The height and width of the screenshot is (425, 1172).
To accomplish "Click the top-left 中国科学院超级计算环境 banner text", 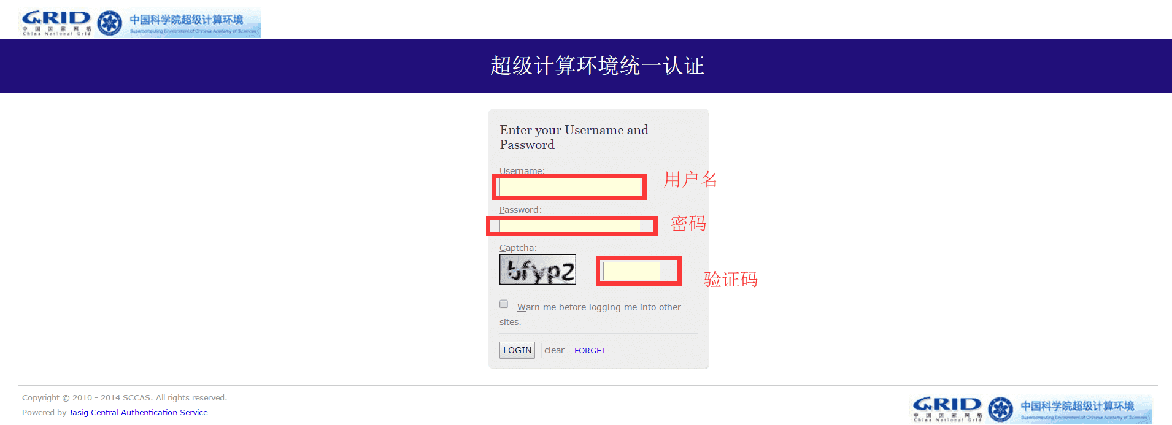I will click(187, 20).
